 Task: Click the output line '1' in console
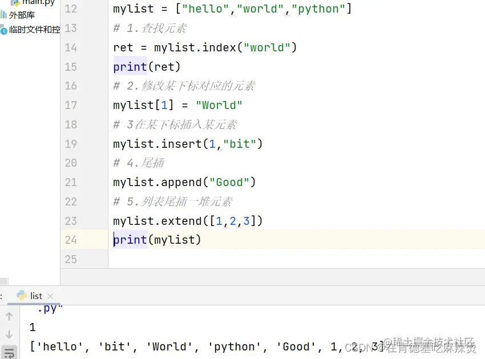[33, 328]
